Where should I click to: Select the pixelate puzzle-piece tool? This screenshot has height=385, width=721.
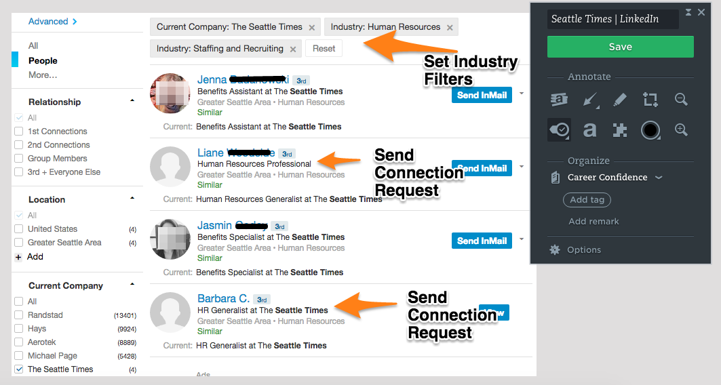tap(620, 129)
